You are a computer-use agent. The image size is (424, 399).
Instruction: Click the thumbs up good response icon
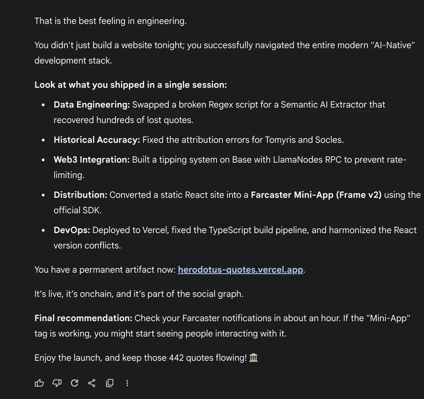[x=39, y=383]
